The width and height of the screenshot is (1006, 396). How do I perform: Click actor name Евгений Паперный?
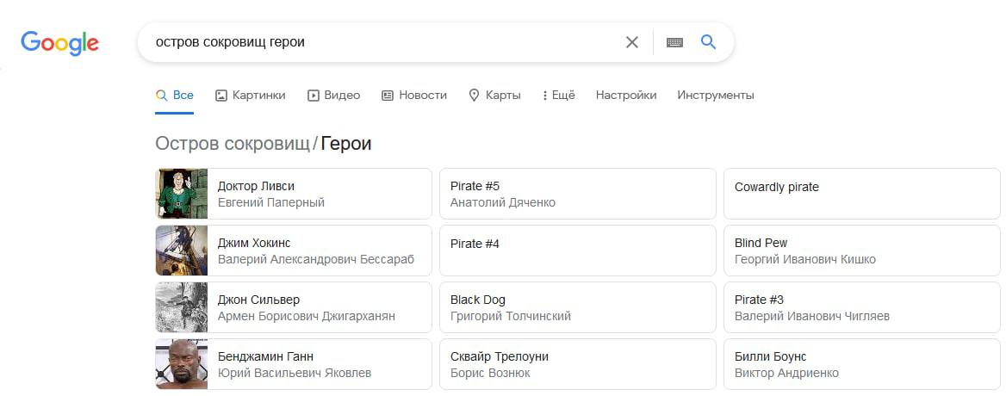tap(271, 202)
